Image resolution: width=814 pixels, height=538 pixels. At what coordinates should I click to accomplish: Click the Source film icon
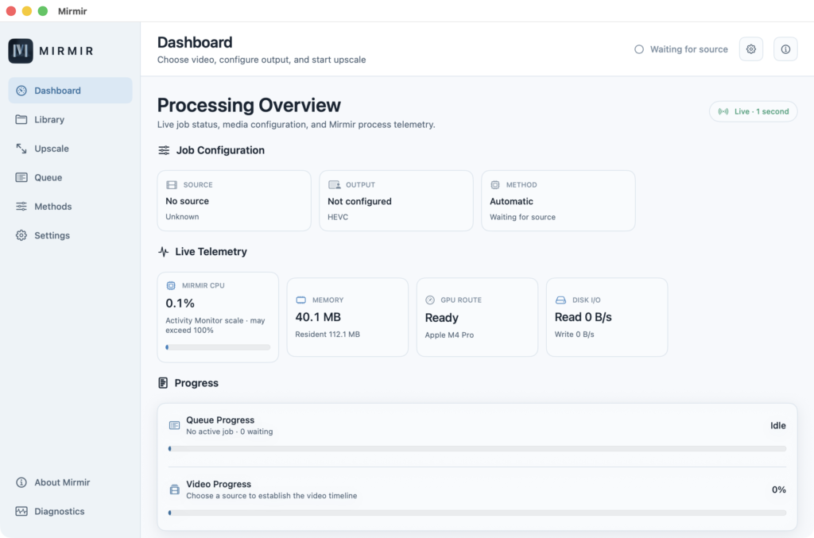tap(172, 184)
